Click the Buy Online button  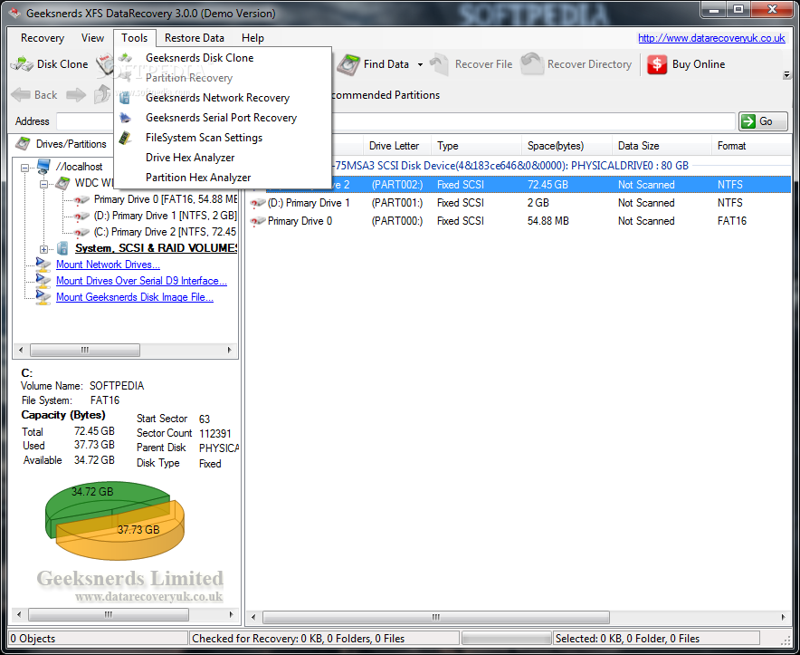pos(686,64)
